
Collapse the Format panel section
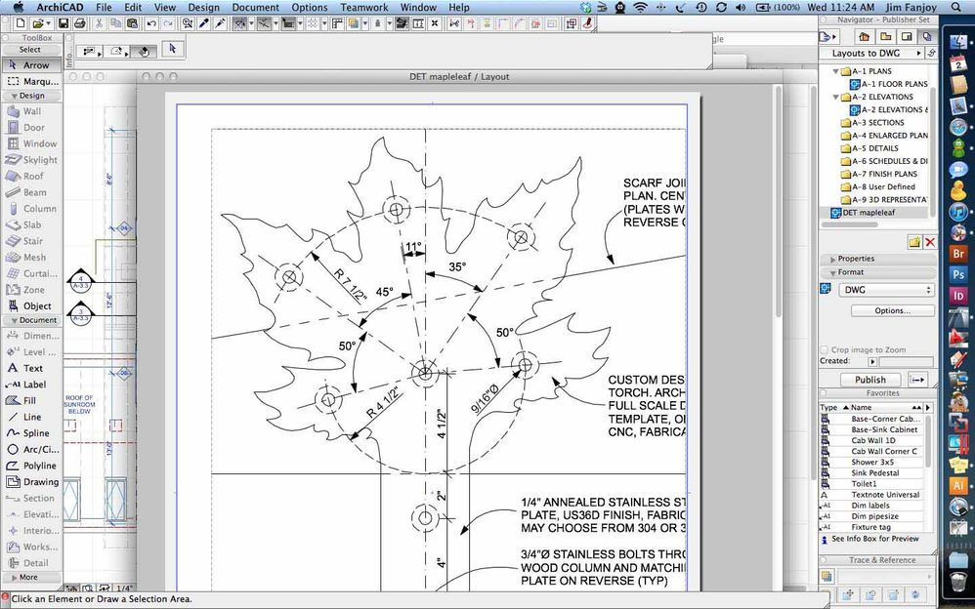[x=832, y=273]
